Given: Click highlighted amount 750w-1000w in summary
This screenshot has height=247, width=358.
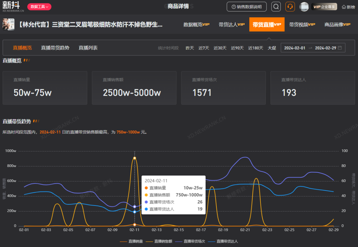Looking at the screenshot, I should [128, 132].
